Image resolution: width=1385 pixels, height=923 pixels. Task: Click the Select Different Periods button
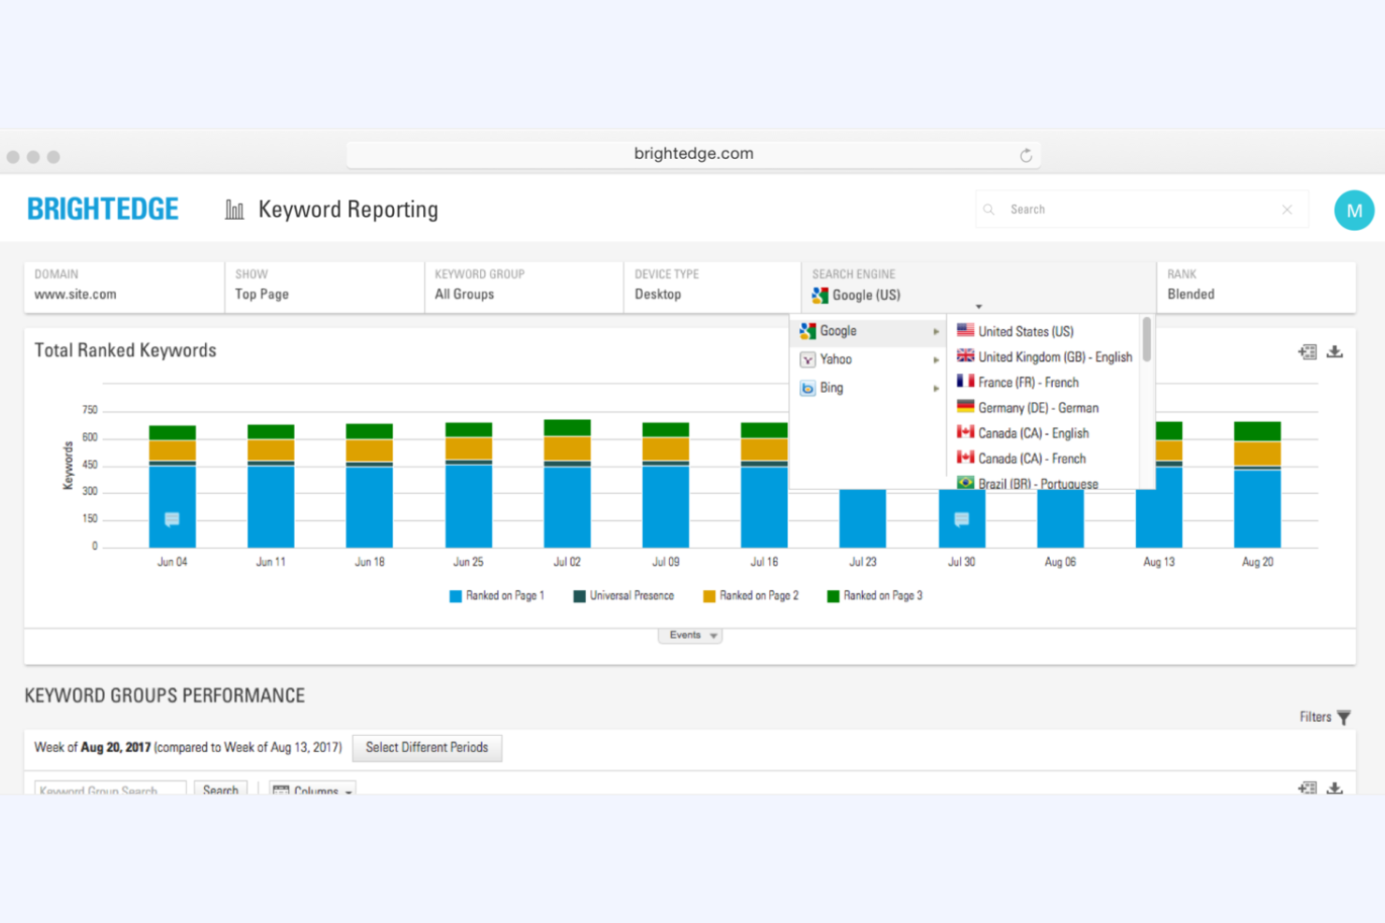coord(427,747)
